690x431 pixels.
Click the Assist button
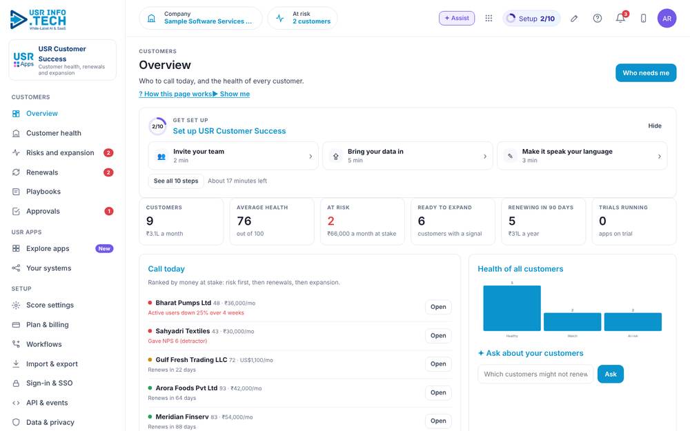point(456,18)
